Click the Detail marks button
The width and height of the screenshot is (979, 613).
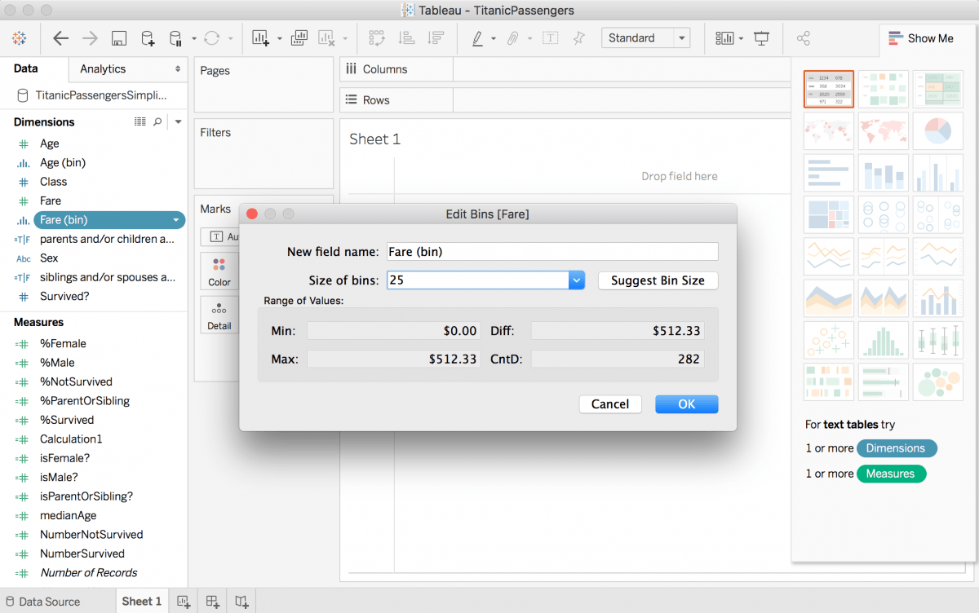(219, 316)
